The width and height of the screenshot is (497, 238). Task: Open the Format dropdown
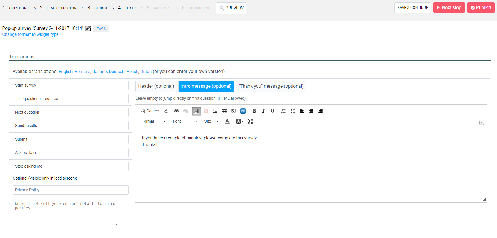[x=153, y=121]
